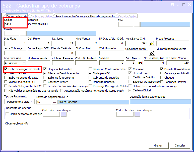Check Utiliza desconto de cheque
This screenshot has width=194, height=152.
[7, 114]
